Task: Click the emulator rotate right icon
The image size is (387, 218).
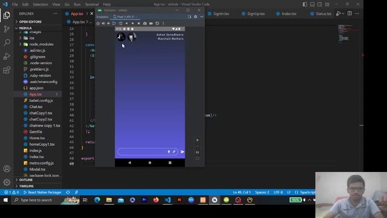Action: 120,24
